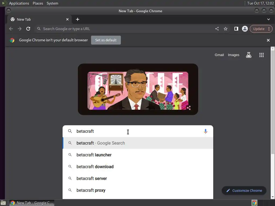This screenshot has width=275, height=206.
Task: Click the Update button
Action: [x=259, y=29]
